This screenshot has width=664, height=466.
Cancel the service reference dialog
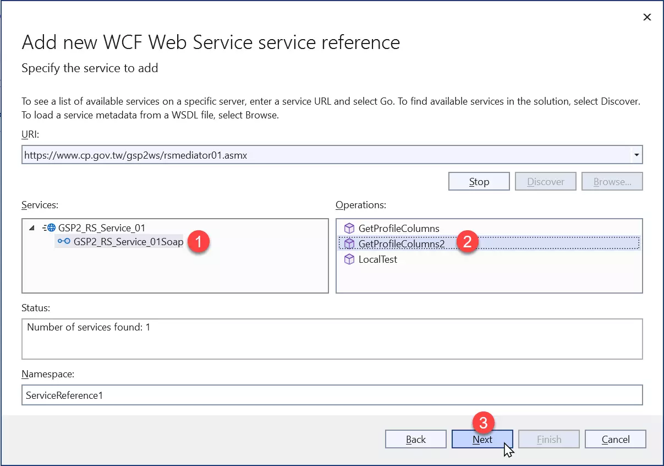click(616, 439)
